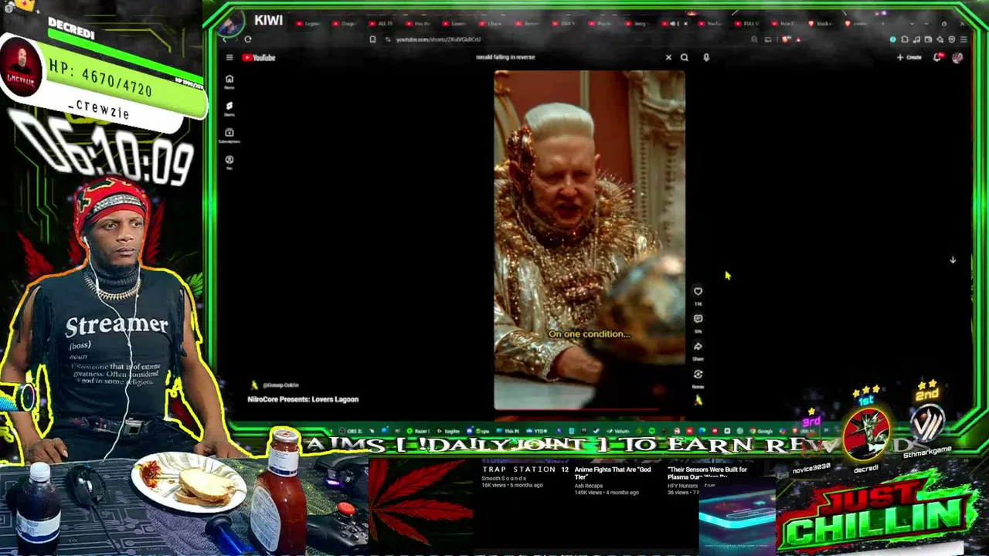Seek on the Short's red progress bar

(590, 408)
